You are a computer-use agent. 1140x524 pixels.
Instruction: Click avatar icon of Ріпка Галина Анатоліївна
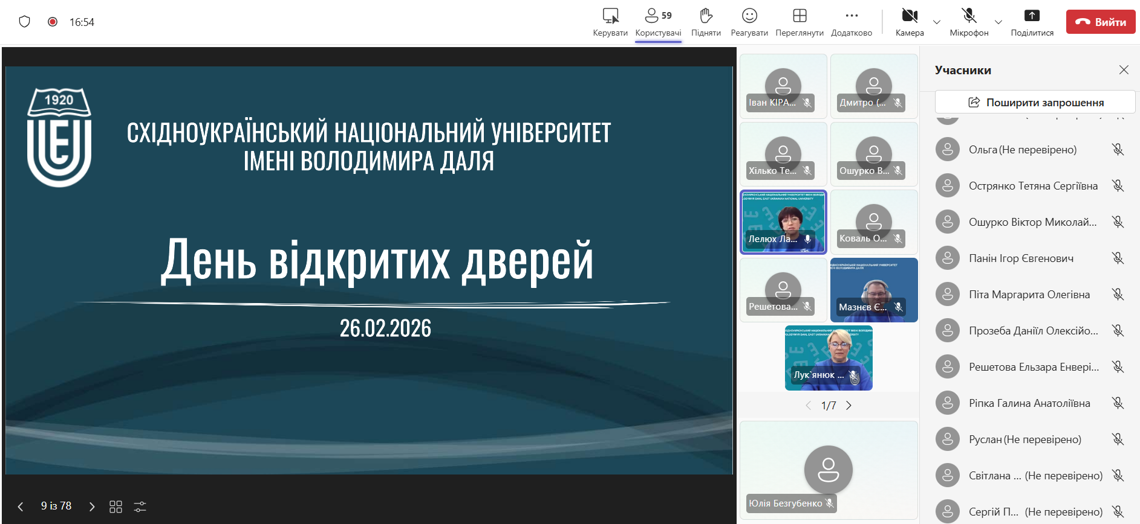[948, 403]
